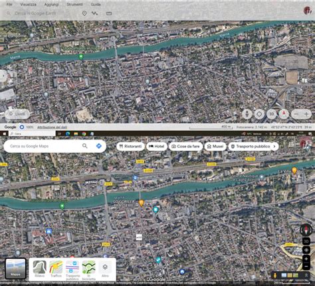Reset the Google Maps compass
Screen dimensions: 315x286
click(306, 230)
